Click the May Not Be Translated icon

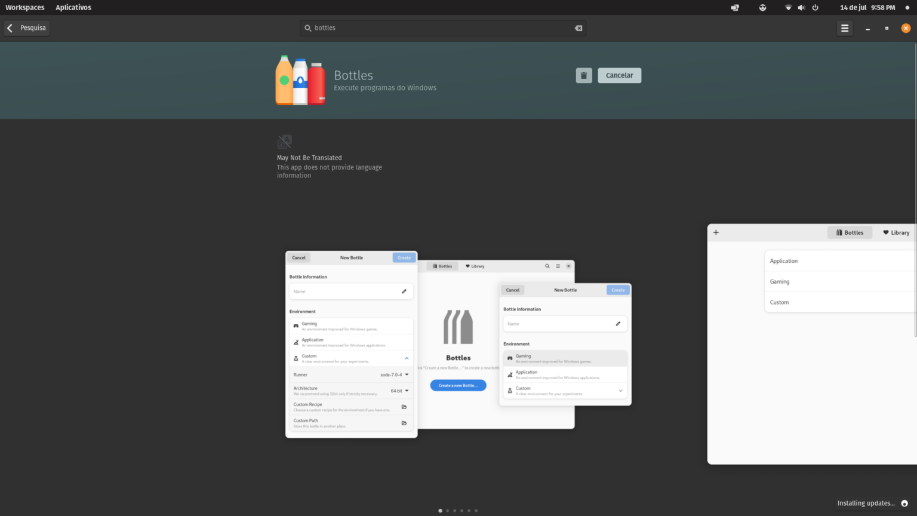pyautogui.click(x=284, y=142)
